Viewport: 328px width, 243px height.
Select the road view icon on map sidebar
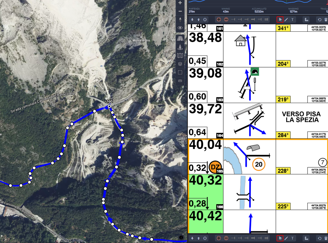180,39
